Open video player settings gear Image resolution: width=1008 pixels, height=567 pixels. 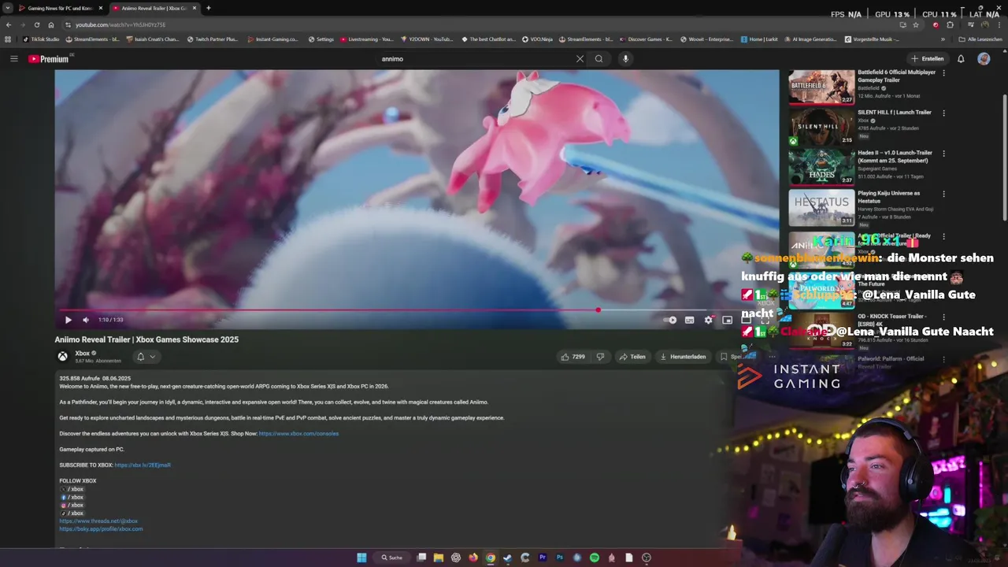click(x=708, y=320)
